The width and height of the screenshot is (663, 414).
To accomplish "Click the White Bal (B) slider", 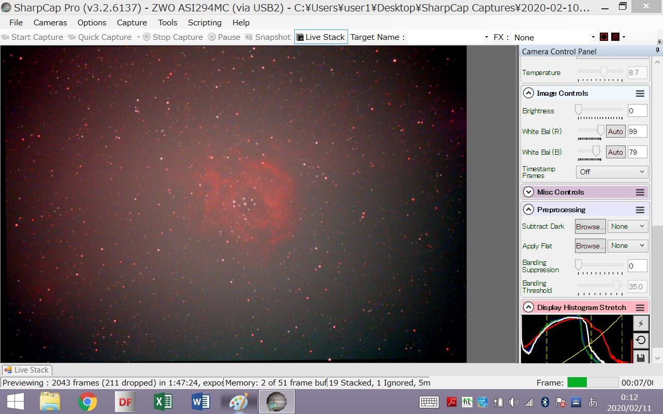I will coord(590,152).
